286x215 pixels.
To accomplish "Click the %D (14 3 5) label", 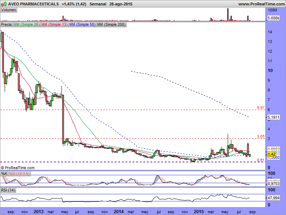I will [19, 173].
